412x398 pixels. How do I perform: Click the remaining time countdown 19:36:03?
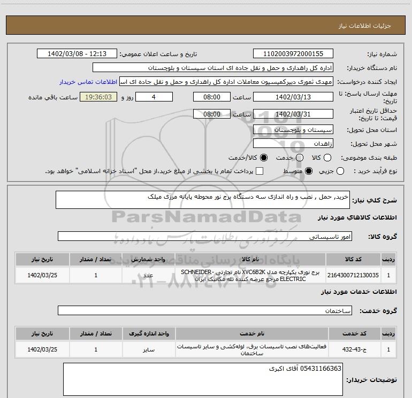[x=98, y=97]
